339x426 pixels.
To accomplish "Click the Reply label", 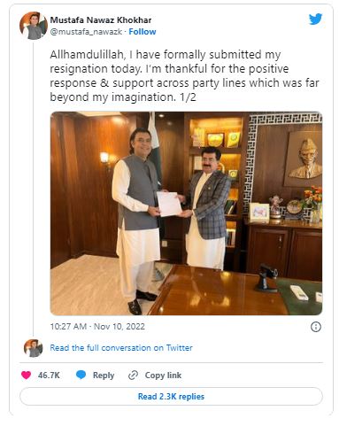I will click(x=104, y=376).
